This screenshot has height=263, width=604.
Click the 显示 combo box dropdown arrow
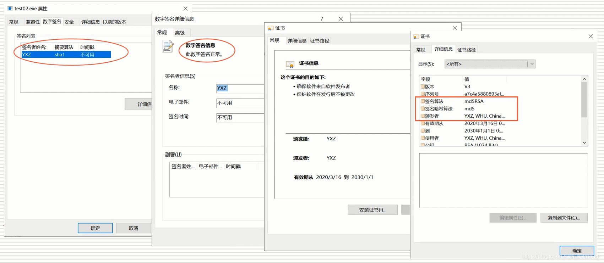532,64
